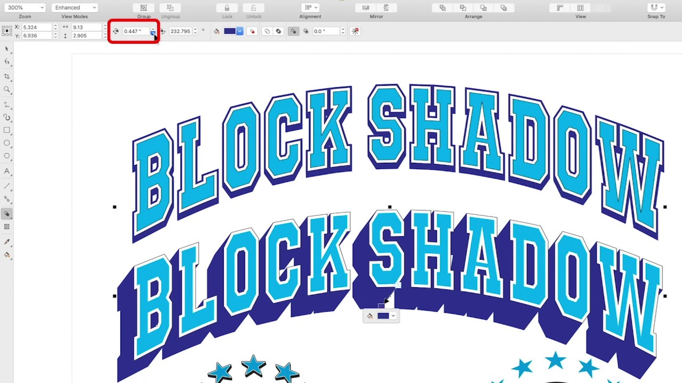The image size is (682, 383).
Task: Open the Alignment dropdown
Action: click(x=310, y=7)
